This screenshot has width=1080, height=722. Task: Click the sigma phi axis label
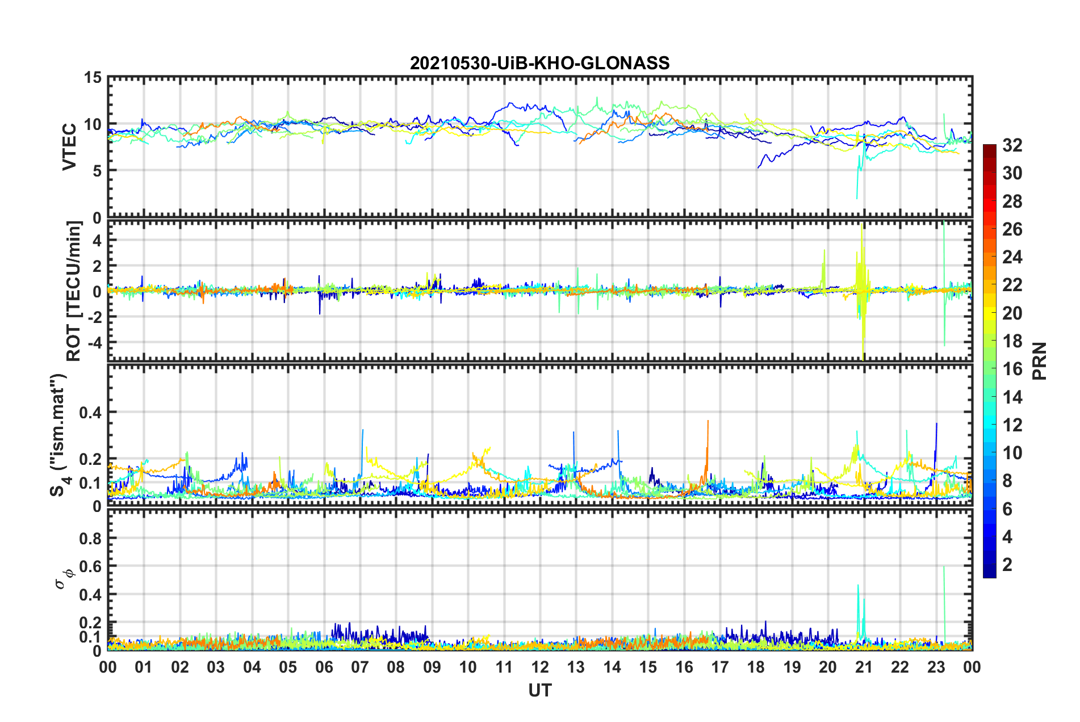click(65, 579)
